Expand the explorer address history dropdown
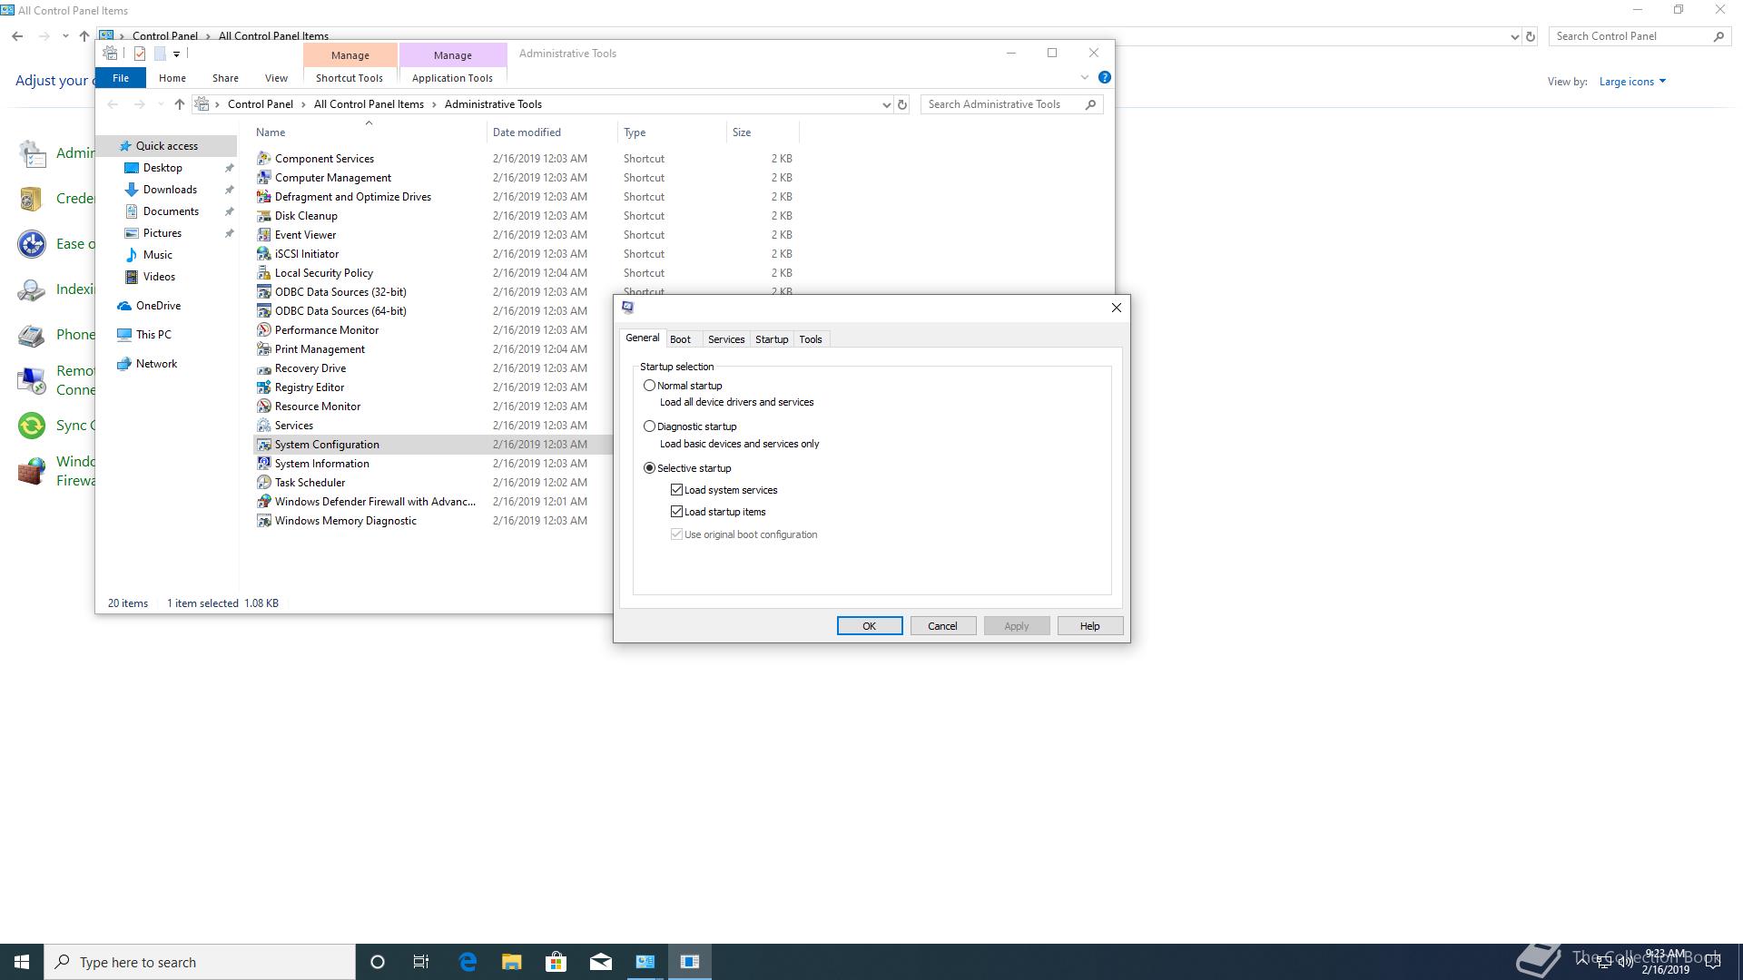Viewport: 1743px width, 980px height. tap(886, 104)
